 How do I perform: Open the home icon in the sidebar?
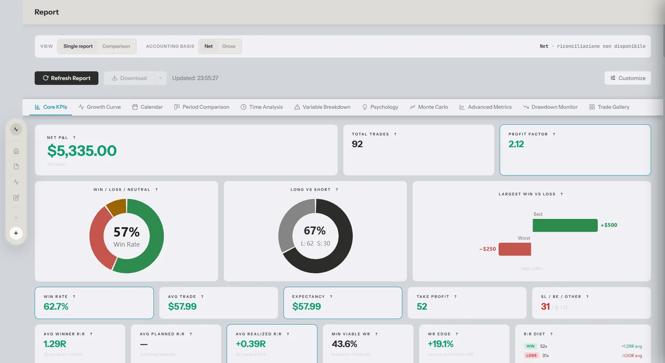16,151
